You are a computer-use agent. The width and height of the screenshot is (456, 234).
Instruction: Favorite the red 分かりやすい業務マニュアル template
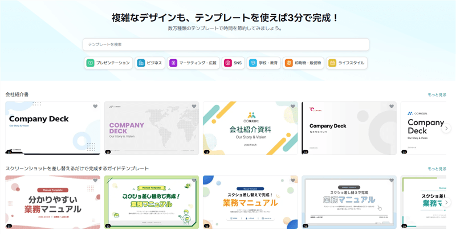95,180
